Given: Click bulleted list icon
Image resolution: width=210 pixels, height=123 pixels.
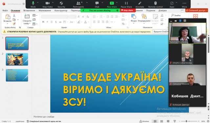Looking at the screenshot, I should coord(94,17).
